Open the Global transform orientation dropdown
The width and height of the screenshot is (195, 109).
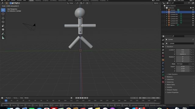click(71, 3)
